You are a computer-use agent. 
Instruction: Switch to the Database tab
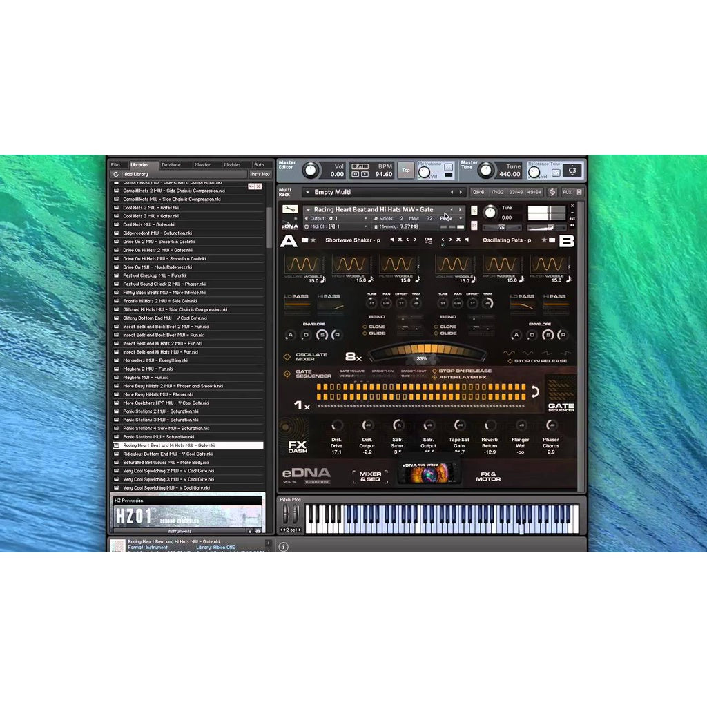click(x=171, y=165)
